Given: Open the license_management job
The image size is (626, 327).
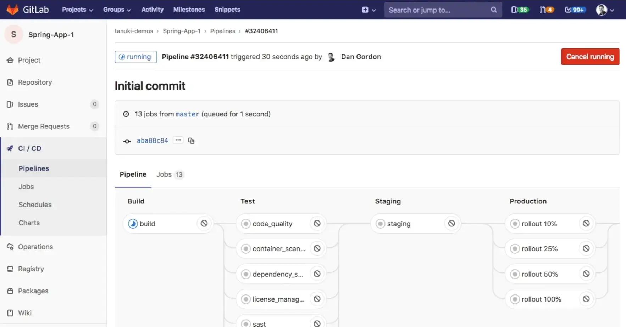Looking at the screenshot, I should pyautogui.click(x=273, y=299).
